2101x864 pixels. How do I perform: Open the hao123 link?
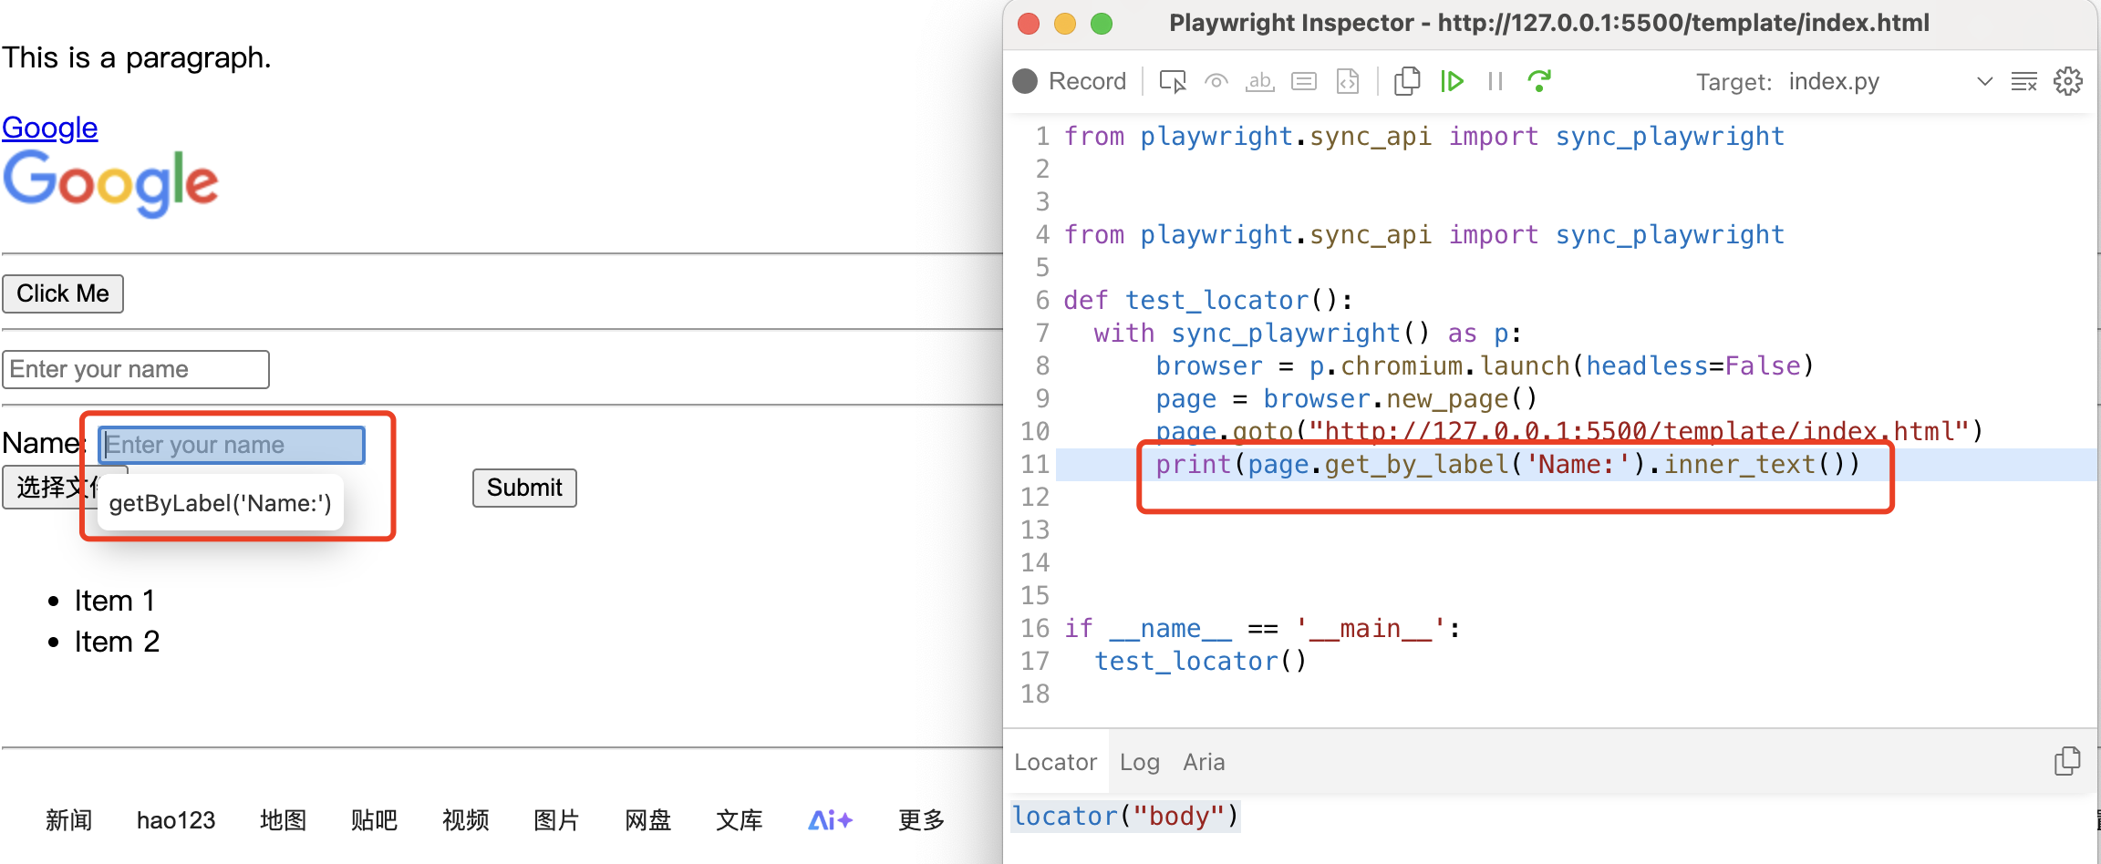(x=176, y=820)
